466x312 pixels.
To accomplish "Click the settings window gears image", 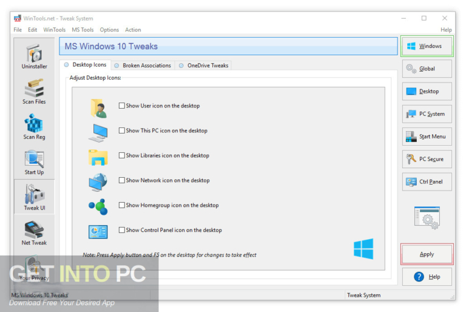I will (x=427, y=218).
